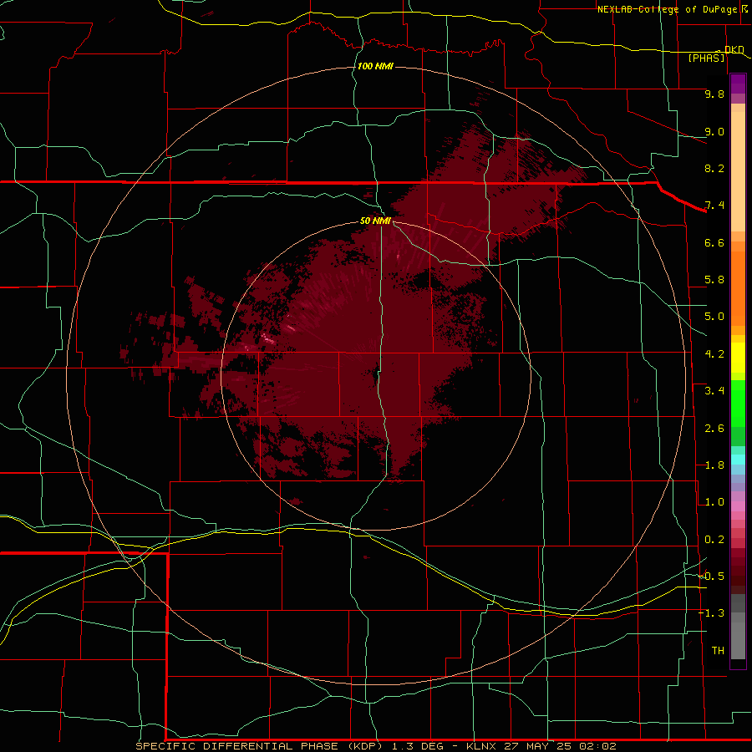Pick the purple swatch at color bar top
The height and width of the screenshot is (752, 752).
click(x=738, y=84)
